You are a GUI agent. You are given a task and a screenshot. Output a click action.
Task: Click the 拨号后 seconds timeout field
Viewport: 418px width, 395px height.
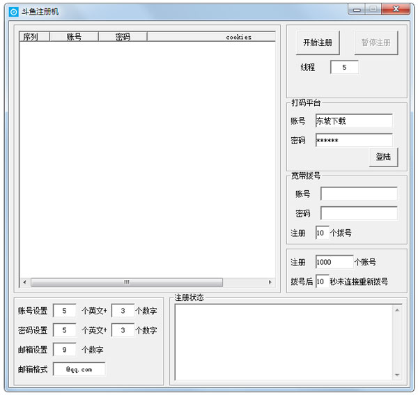[x=322, y=281]
